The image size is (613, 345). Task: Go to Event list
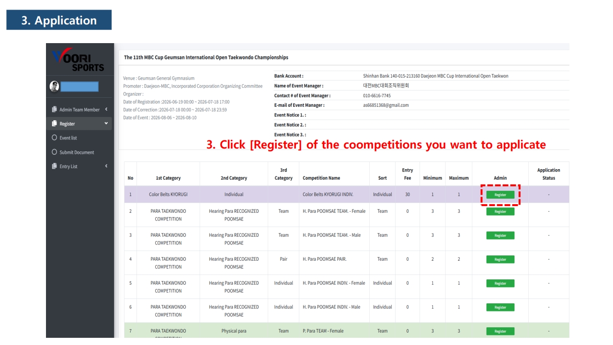click(x=68, y=138)
